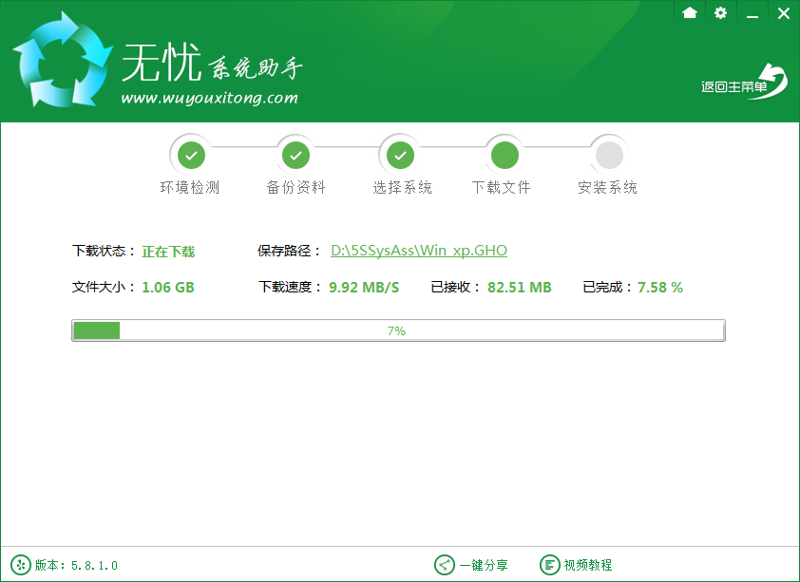The width and height of the screenshot is (800, 582).
Task: Click the version info icon at bottom left
Action: coord(19,564)
